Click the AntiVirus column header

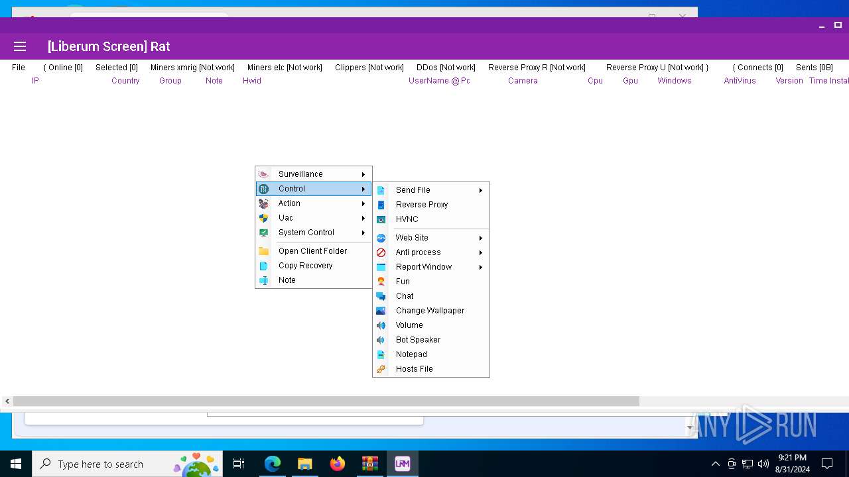(x=740, y=81)
